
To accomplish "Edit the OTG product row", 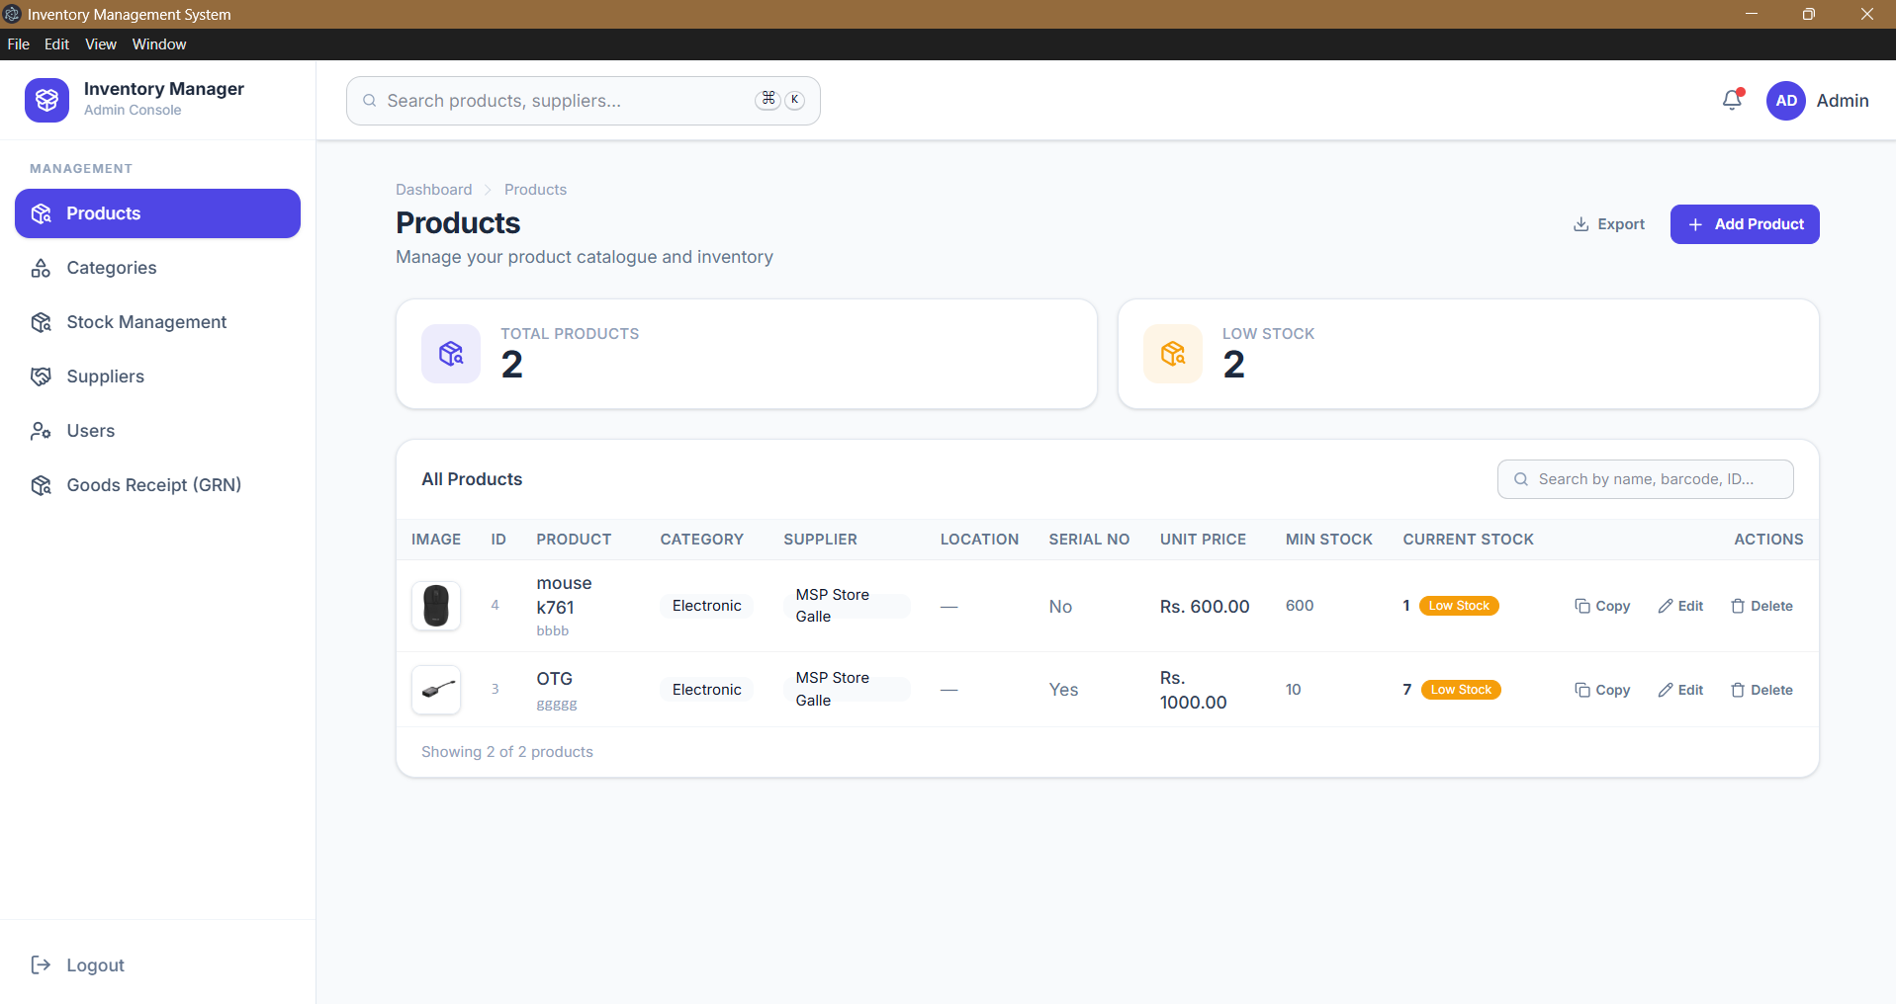I will tap(1681, 690).
